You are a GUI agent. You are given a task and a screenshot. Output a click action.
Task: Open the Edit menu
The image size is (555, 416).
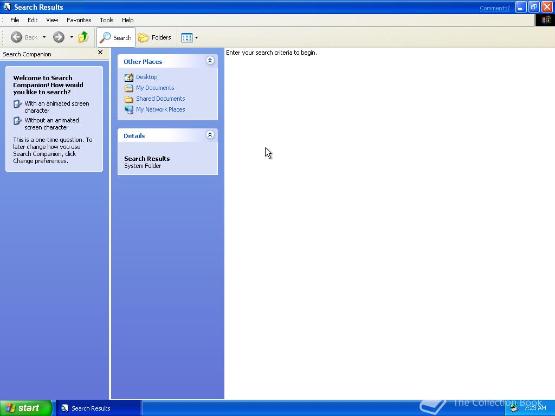pyautogui.click(x=33, y=20)
